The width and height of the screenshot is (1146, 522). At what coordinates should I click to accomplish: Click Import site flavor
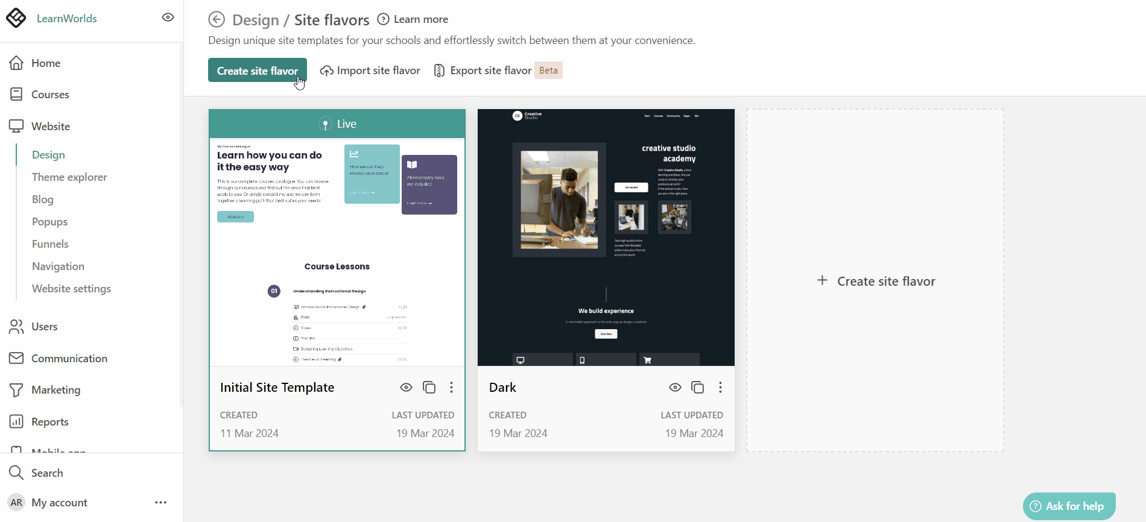tap(370, 71)
